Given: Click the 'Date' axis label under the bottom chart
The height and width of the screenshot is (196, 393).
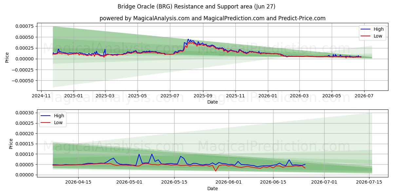Looking at the screenshot, I should click(213, 188).
